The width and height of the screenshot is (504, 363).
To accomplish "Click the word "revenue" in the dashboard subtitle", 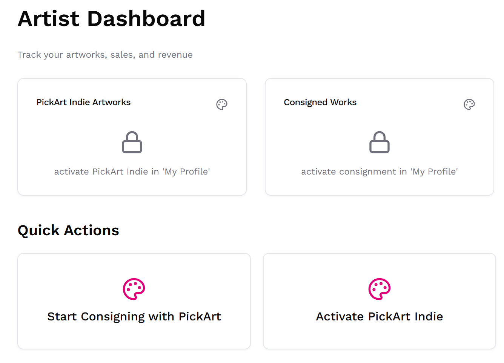I will [175, 55].
